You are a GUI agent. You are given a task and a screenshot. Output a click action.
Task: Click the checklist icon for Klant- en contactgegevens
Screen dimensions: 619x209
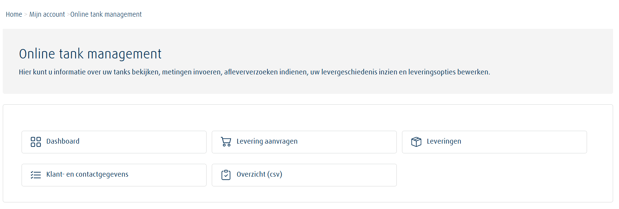pos(36,175)
